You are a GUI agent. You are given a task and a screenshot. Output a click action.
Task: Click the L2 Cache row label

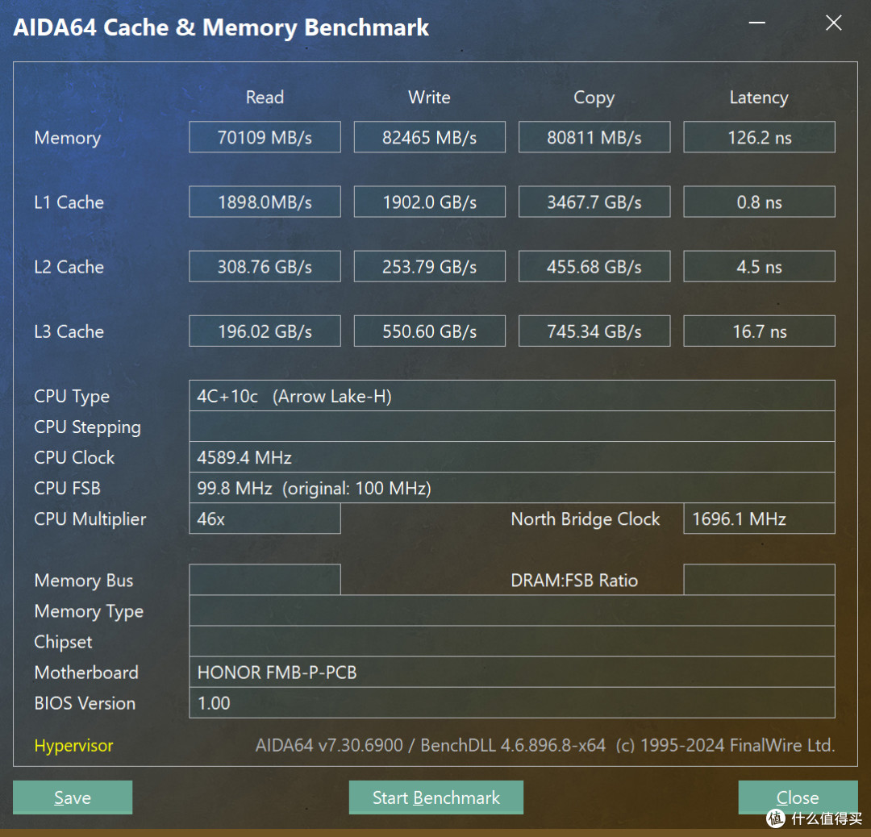pos(69,267)
